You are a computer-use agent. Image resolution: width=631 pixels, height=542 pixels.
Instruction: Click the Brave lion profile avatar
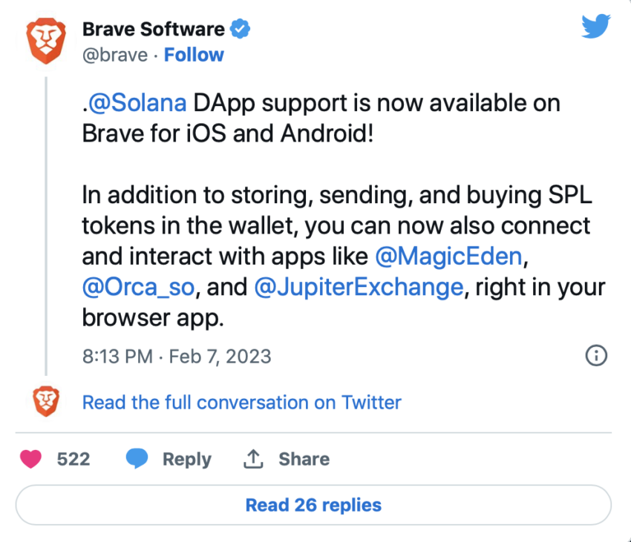tap(46, 41)
